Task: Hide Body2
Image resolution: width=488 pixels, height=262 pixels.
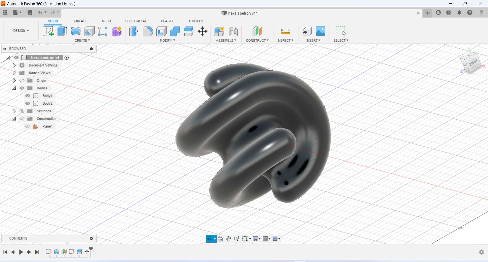Action: click(x=28, y=103)
